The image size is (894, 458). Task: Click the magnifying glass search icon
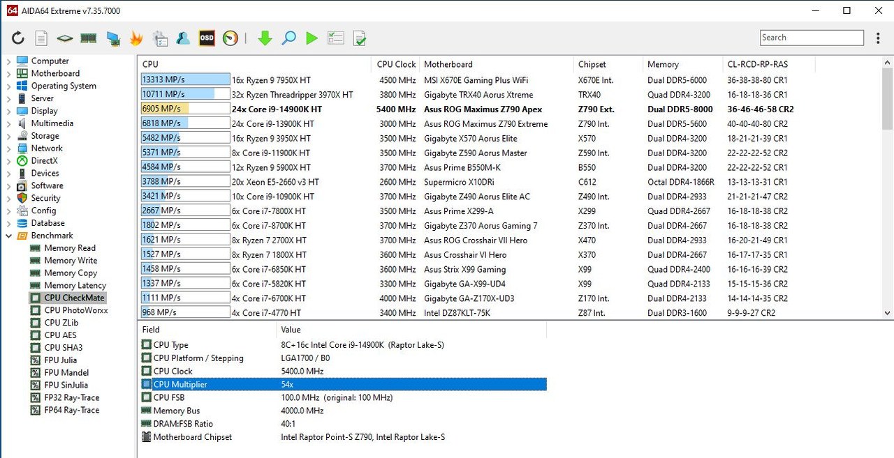click(x=288, y=38)
